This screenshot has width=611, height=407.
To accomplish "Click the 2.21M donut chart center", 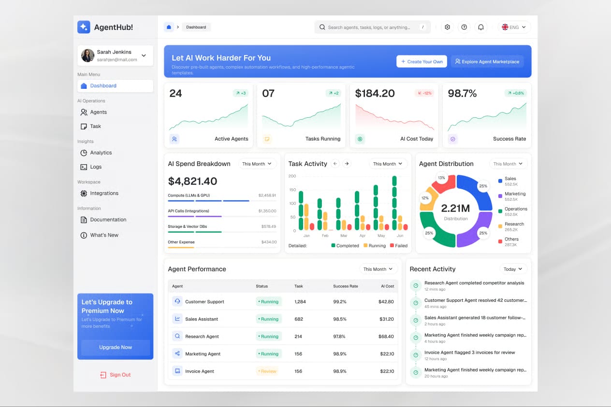I will pyautogui.click(x=455, y=211).
